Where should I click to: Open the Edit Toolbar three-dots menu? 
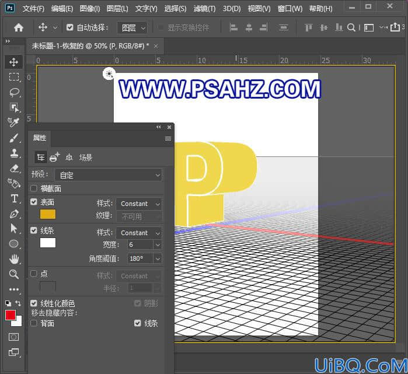(x=14, y=289)
